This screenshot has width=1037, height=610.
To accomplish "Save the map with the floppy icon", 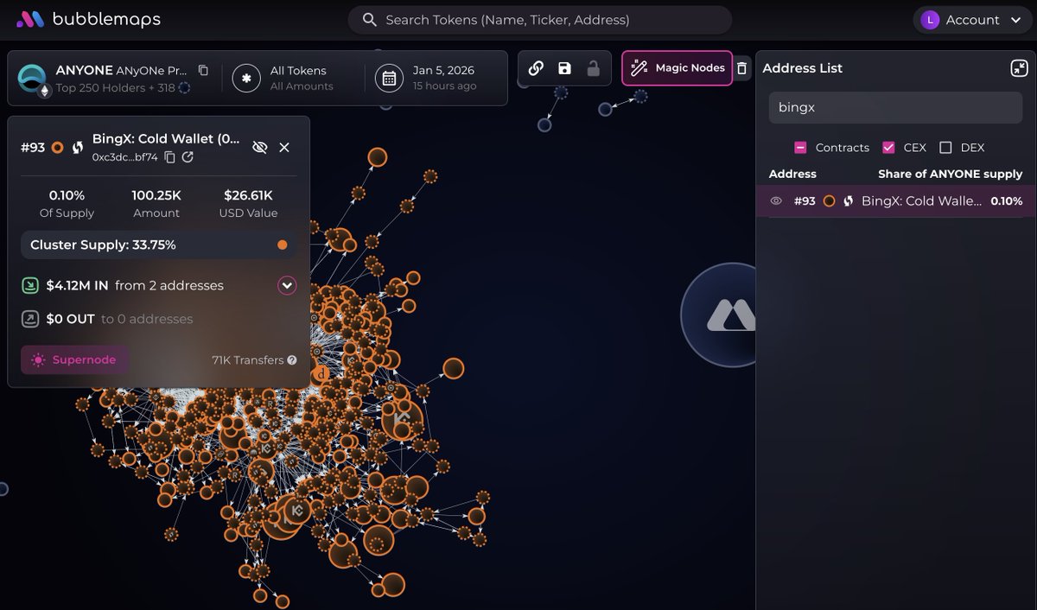I will 564,68.
